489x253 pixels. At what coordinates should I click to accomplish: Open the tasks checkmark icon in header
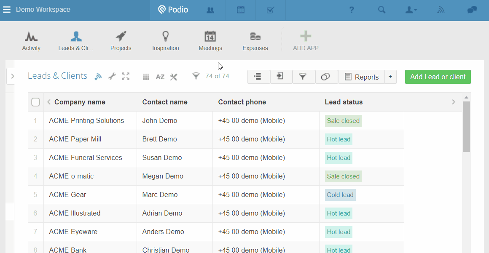click(x=270, y=10)
